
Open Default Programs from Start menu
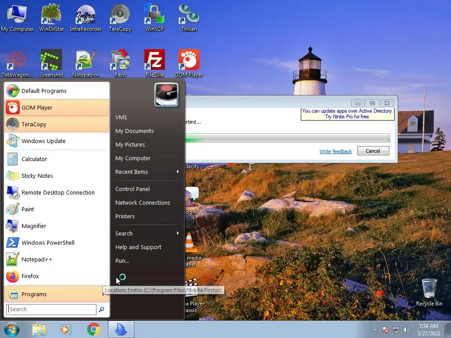coord(57,91)
